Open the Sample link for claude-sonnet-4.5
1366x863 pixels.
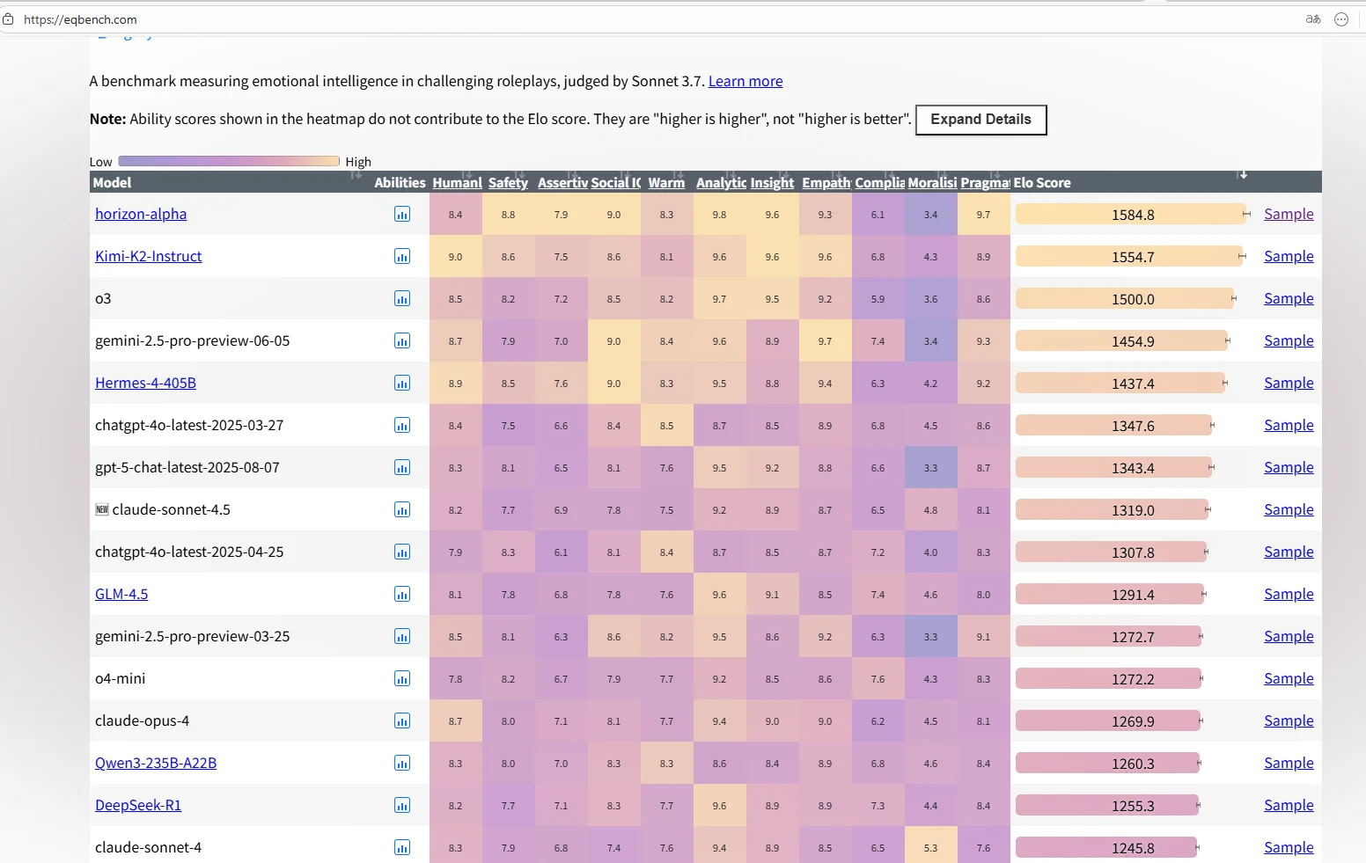[1289, 509]
